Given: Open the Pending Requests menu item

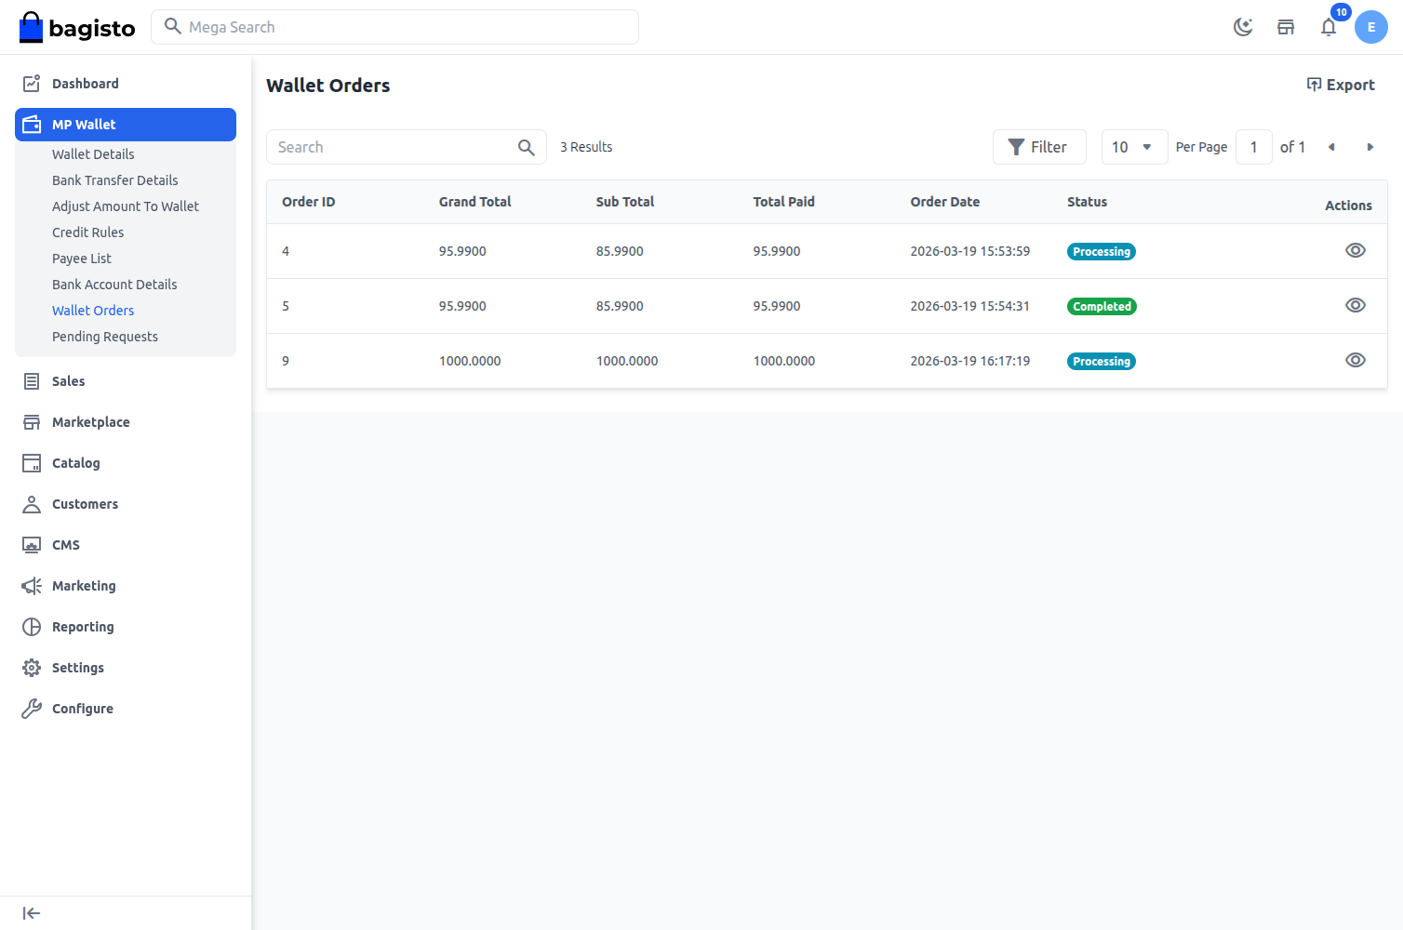Looking at the screenshot, I should [104, 336].
